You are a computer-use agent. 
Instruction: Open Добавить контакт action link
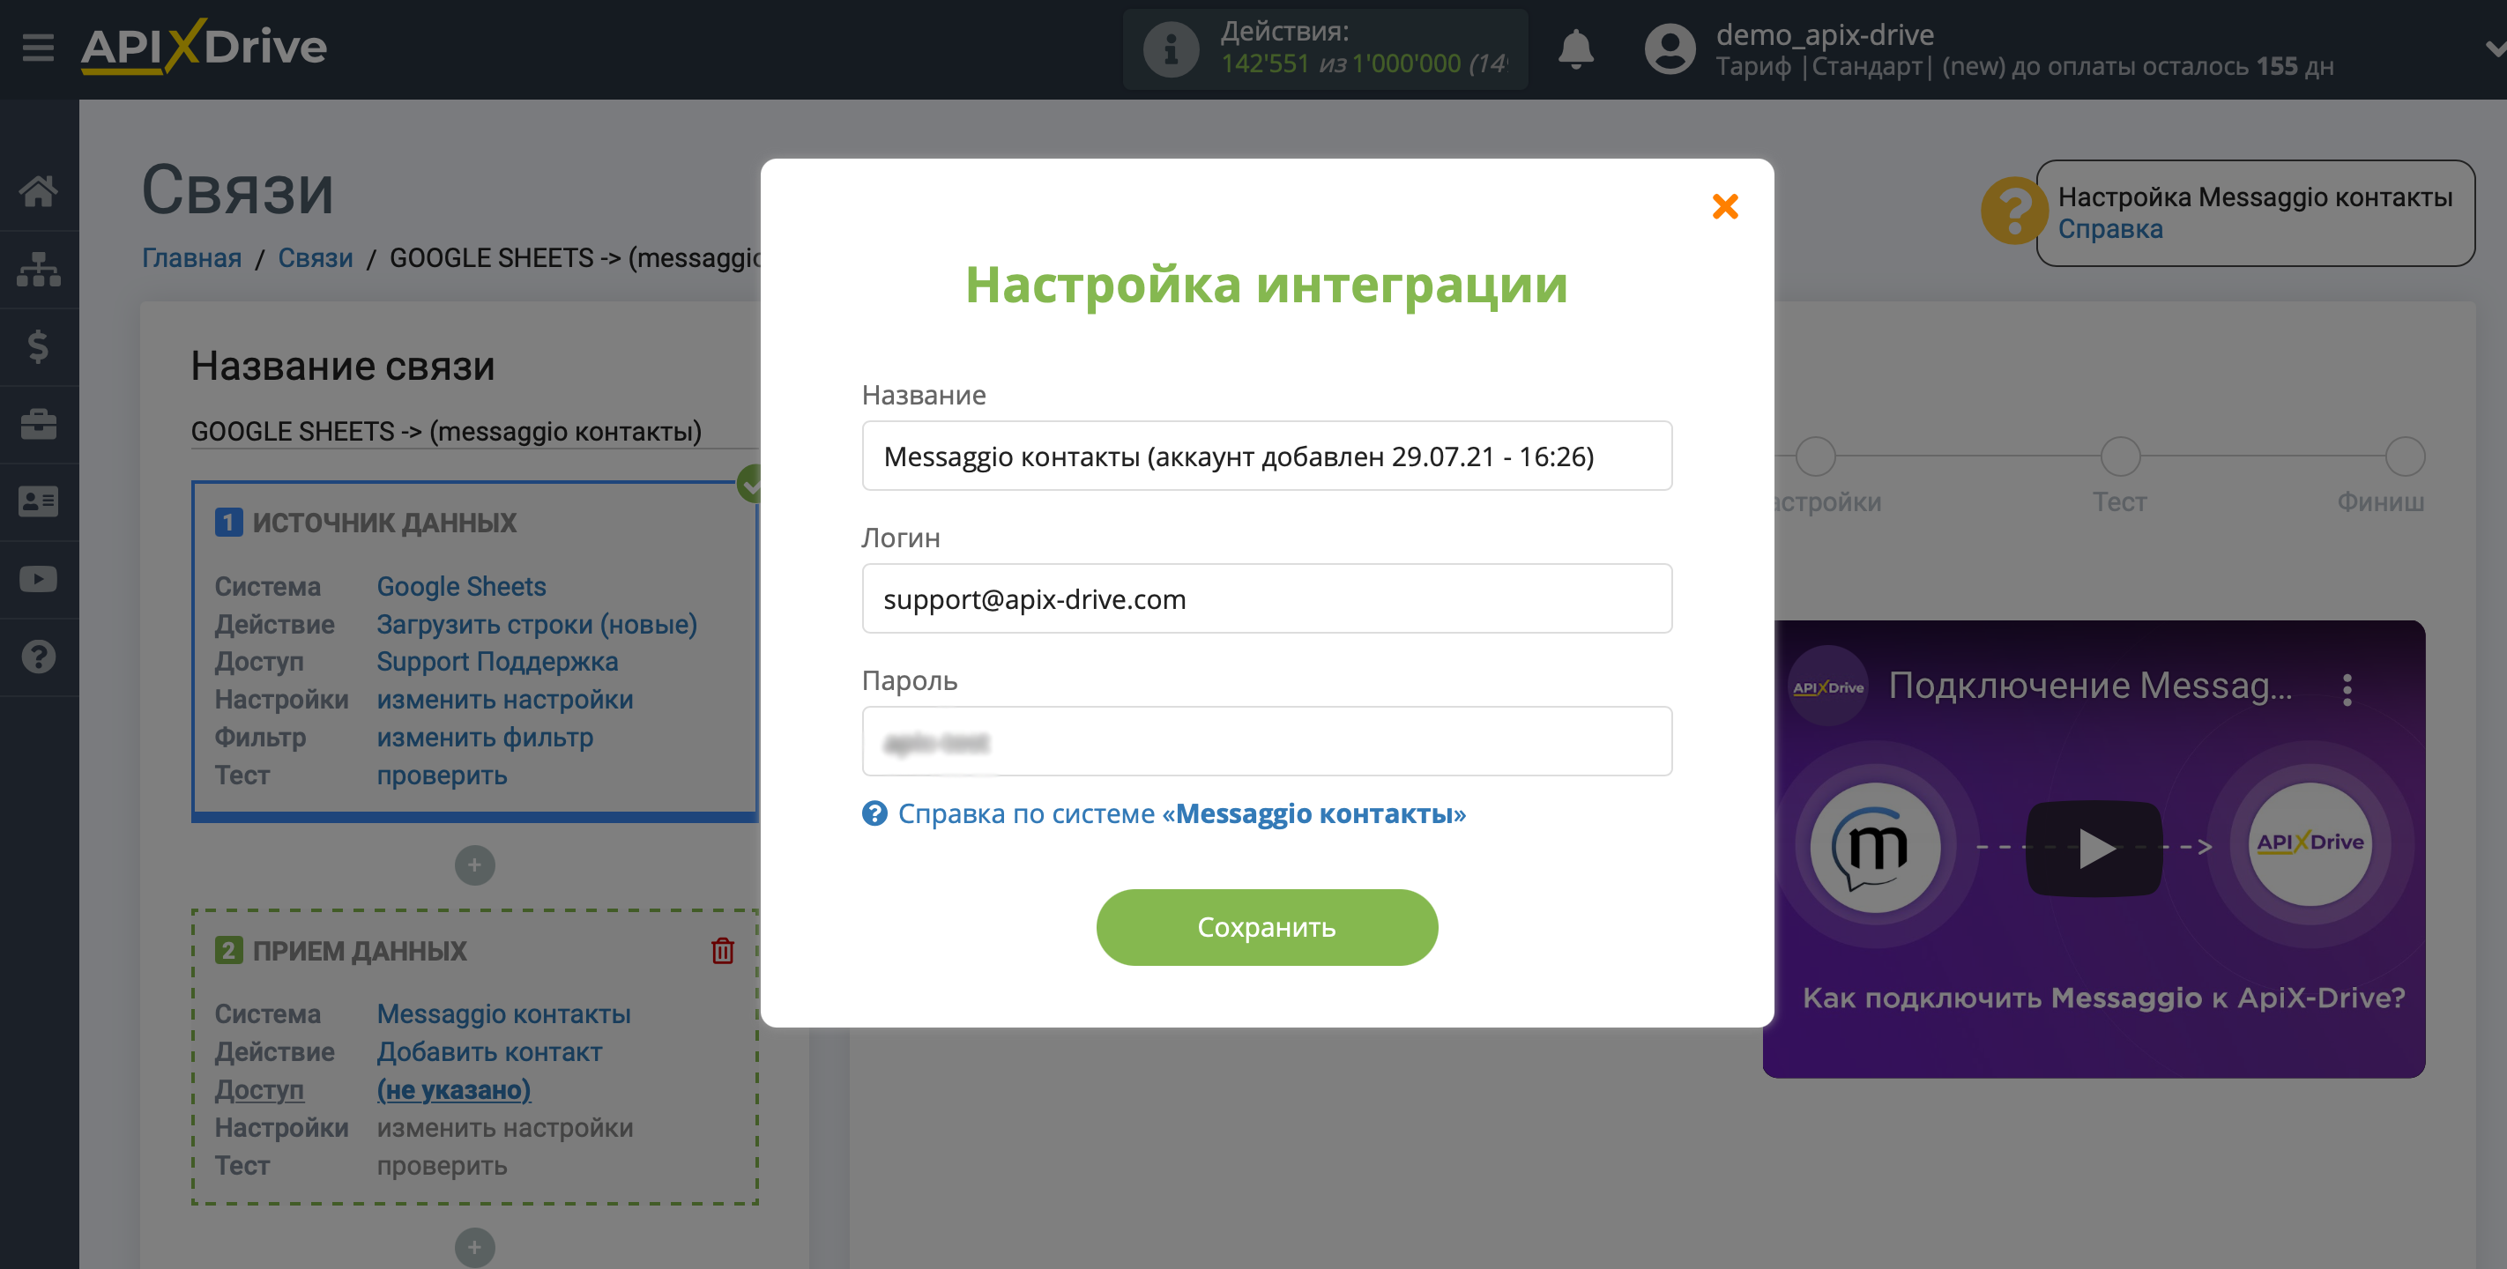coord(489,1052)
